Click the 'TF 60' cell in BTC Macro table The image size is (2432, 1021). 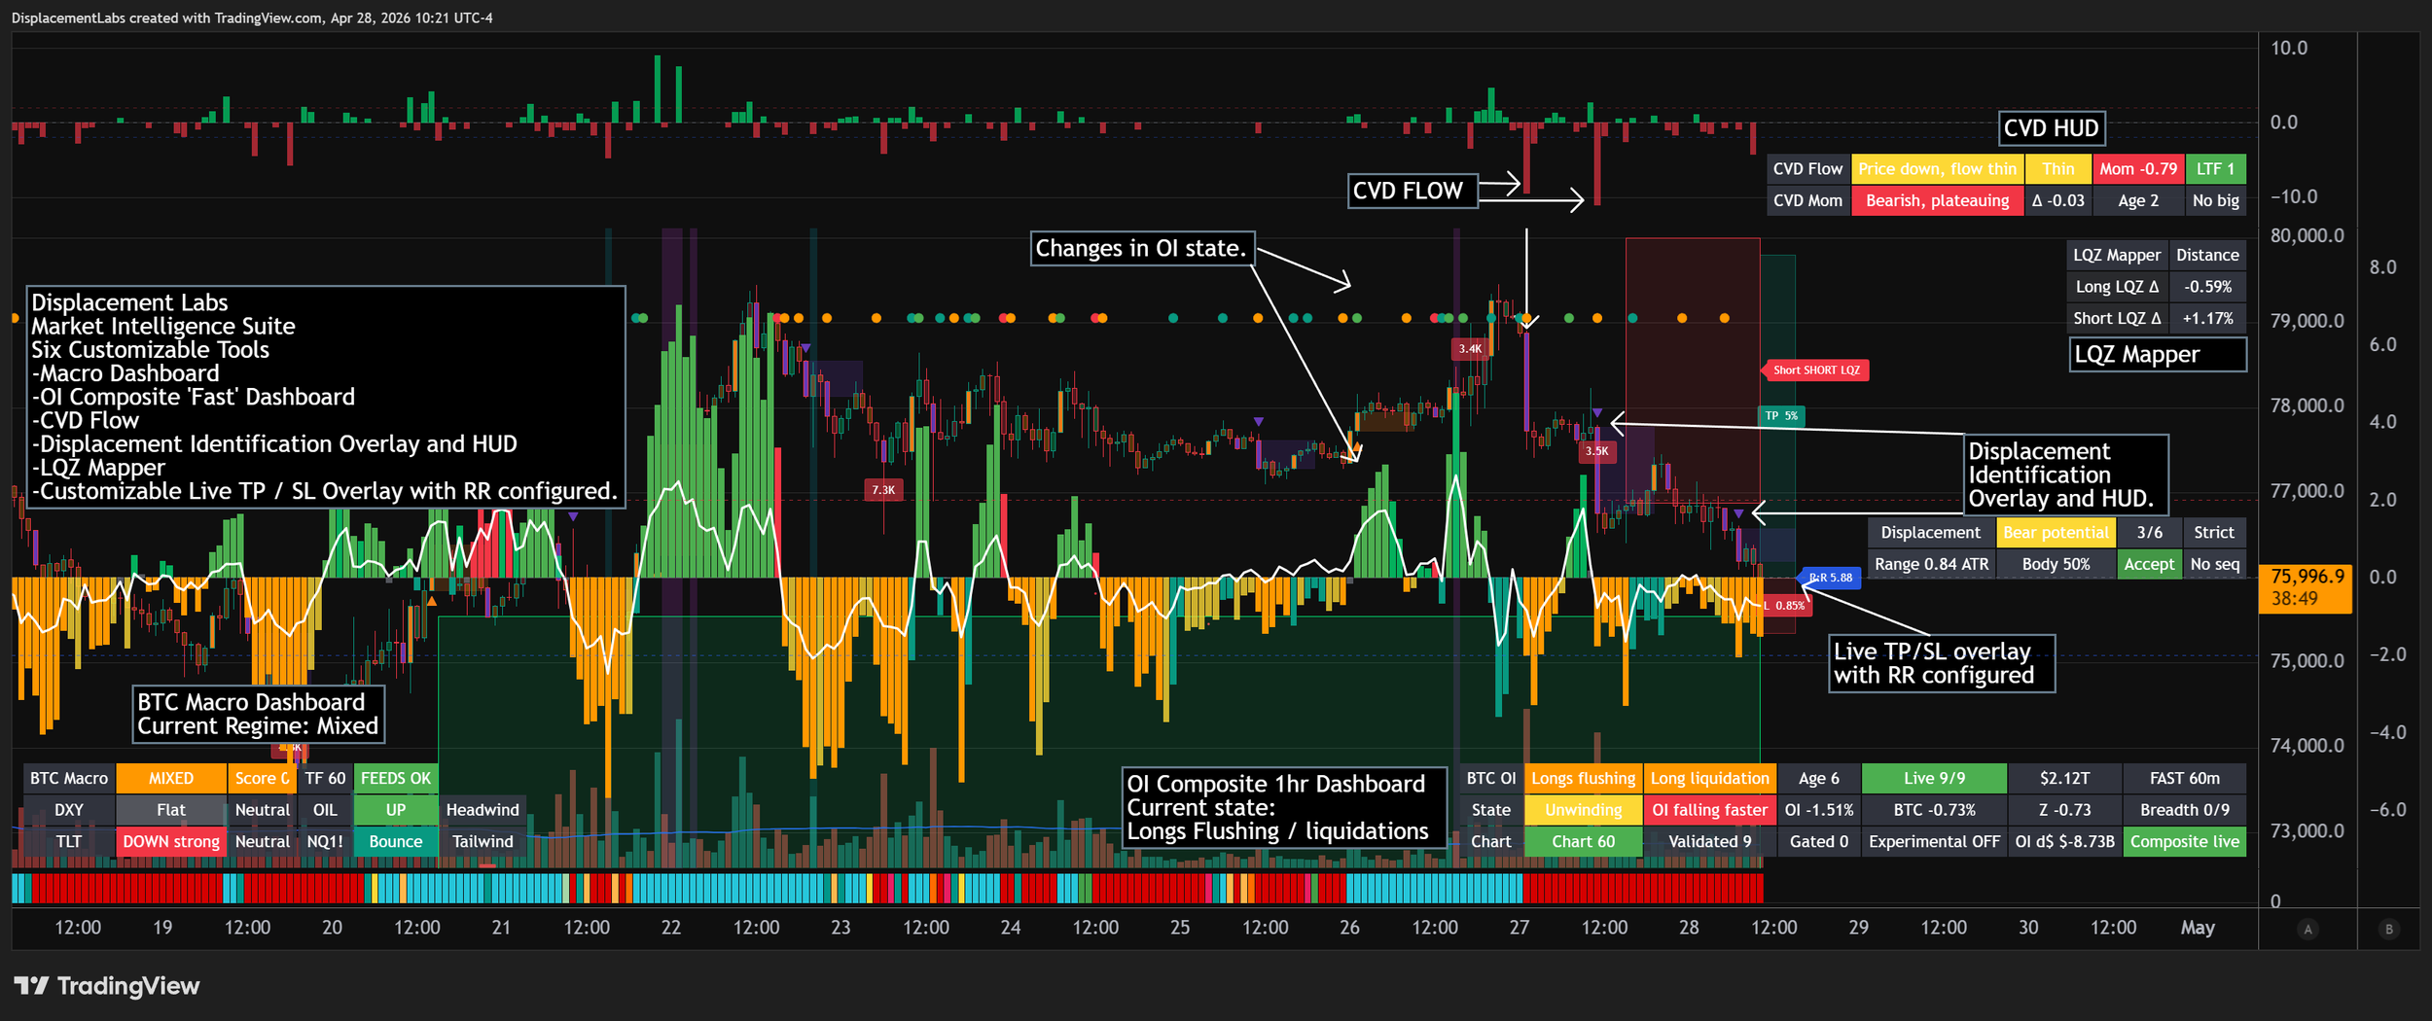tap(325, 778)
